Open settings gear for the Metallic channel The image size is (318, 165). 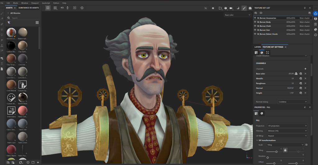pos(301,78)
